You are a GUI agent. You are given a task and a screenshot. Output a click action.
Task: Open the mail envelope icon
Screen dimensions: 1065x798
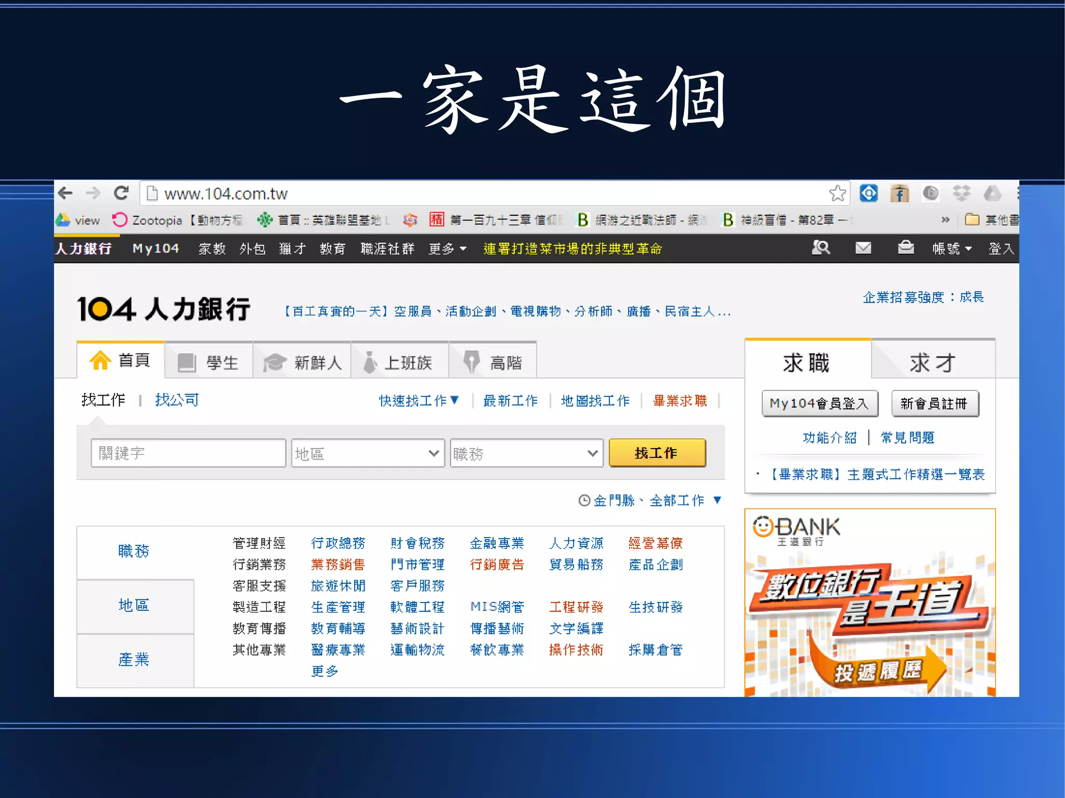coord(863,248)
